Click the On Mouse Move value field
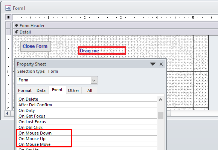This screenshot has height=150, width=218. [x=116, y=144]
